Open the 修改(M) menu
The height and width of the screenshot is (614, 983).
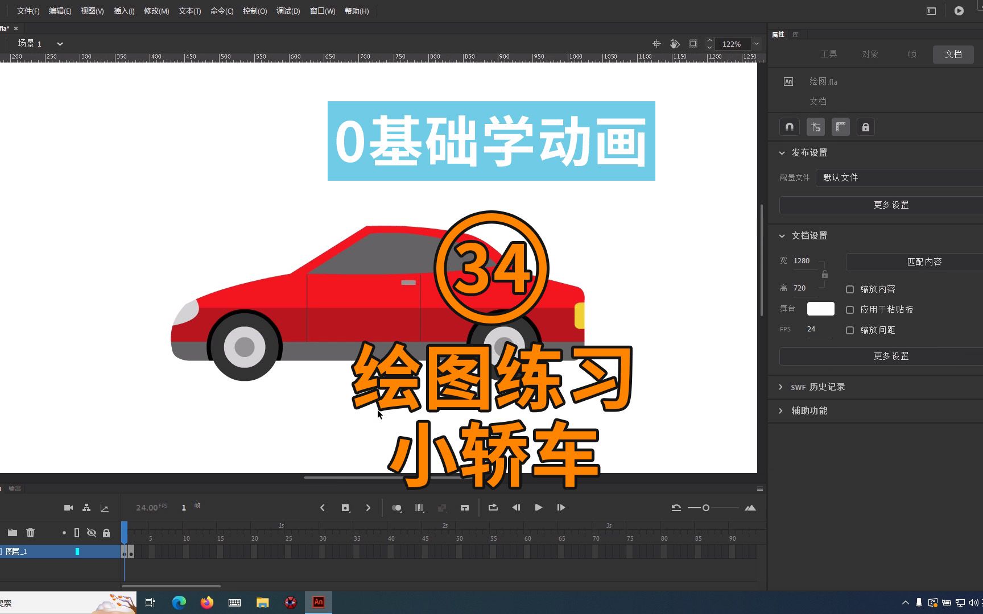(x=156, y=11)
